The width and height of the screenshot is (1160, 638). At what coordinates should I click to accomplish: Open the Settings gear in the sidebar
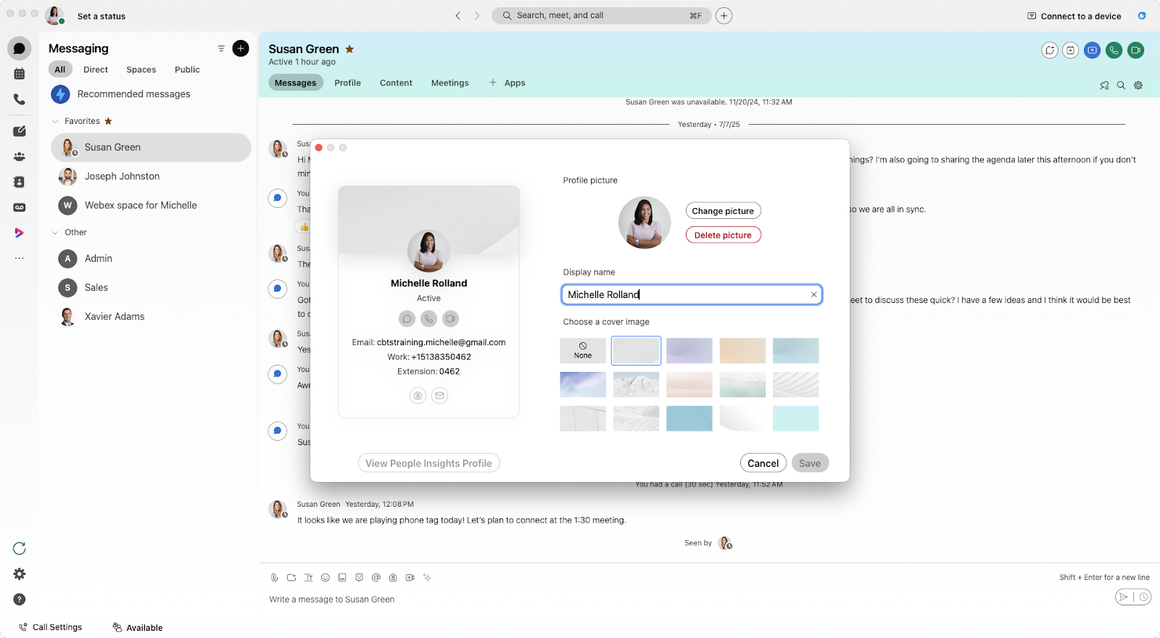tap(20, 573)
